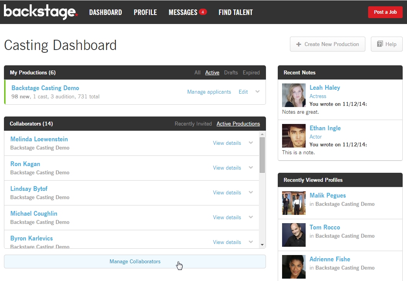
Task: Open Tom Rocco's profile name link
Action: pyautogui.click(x=325, y=227)
